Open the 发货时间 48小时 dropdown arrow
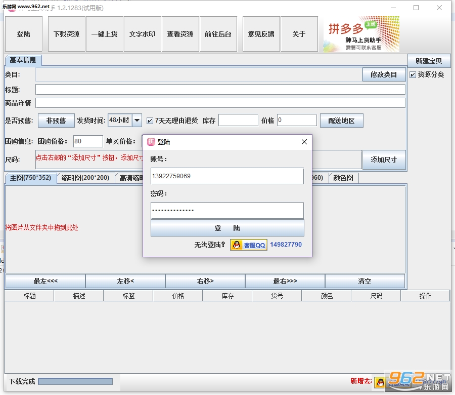455x395 pixels. pos(137,121)
